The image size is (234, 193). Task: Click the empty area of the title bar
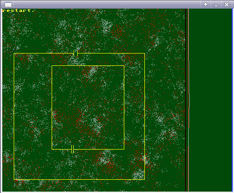tap(106, 5)
